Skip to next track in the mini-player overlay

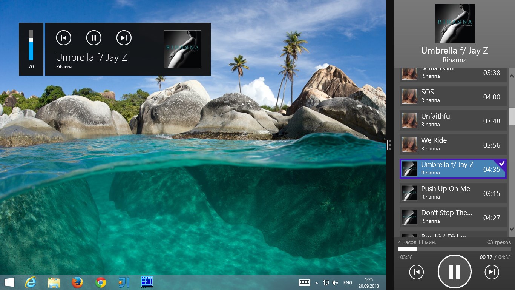124,38
